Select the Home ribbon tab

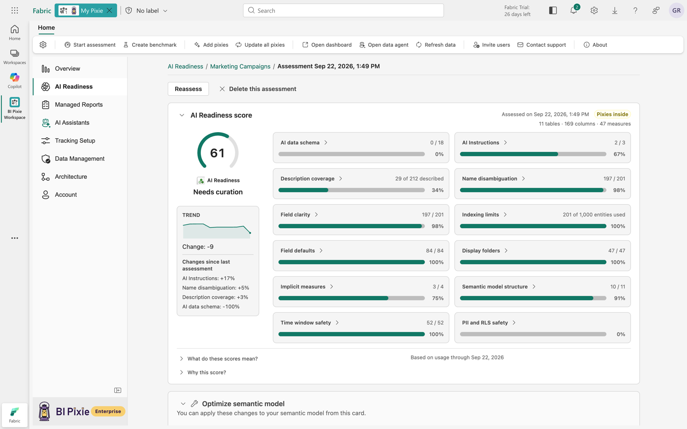[46, 27]
